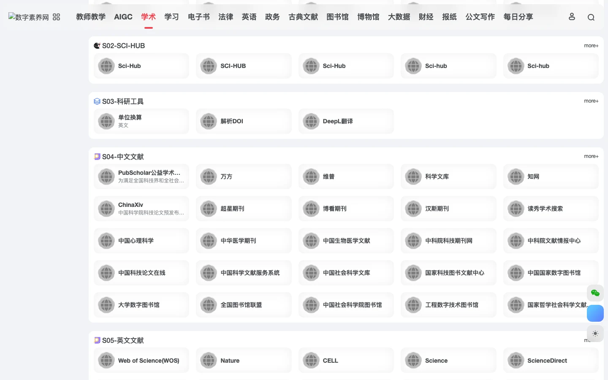Open the 读秀学术搜索 card
The image size is (608, 380).
551,209
